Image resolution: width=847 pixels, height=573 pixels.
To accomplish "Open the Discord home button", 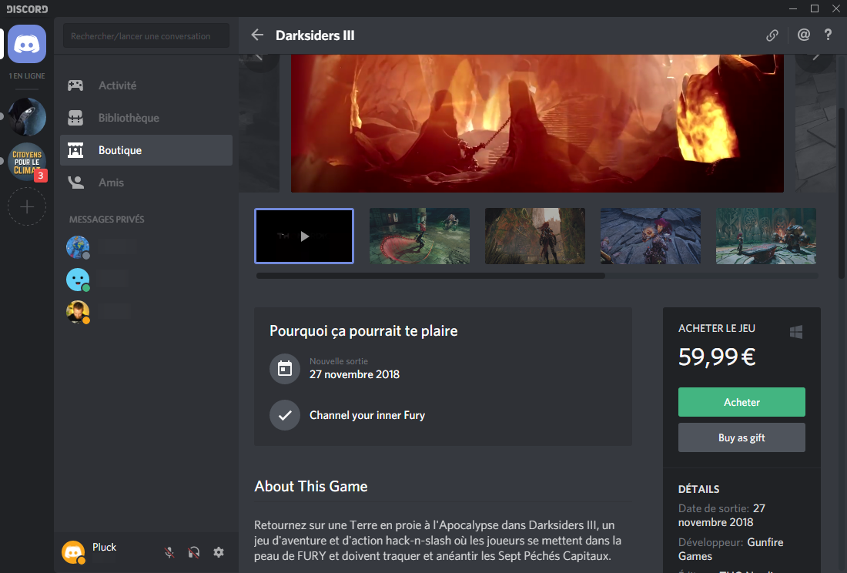I will click(27, 44).
